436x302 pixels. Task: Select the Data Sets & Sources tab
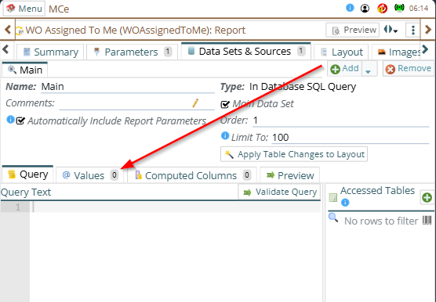point(245,52)
